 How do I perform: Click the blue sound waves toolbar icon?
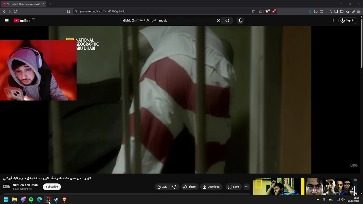310,11
